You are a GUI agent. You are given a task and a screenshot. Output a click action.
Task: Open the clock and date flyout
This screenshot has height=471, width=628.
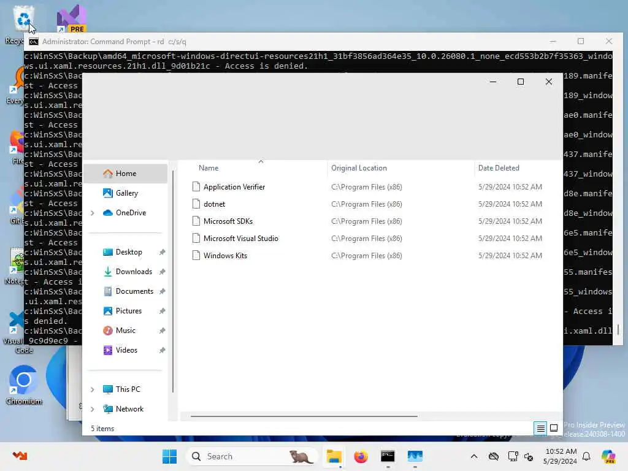click(x=560, y=456)
